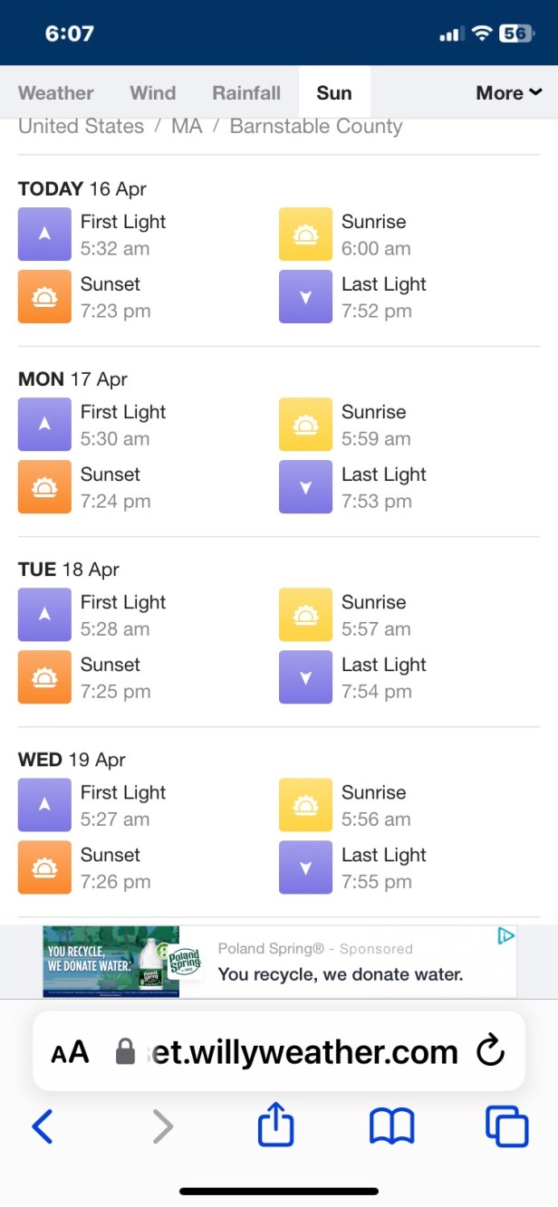Tap the Safari share icon

(276, 1126)
